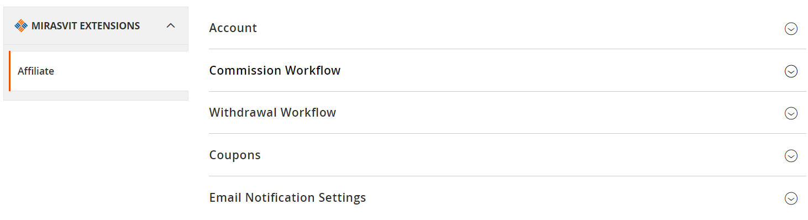Open the Affiliate sidebar tab
The width and height of the screenshot is (808, 220).
[98, 71]
